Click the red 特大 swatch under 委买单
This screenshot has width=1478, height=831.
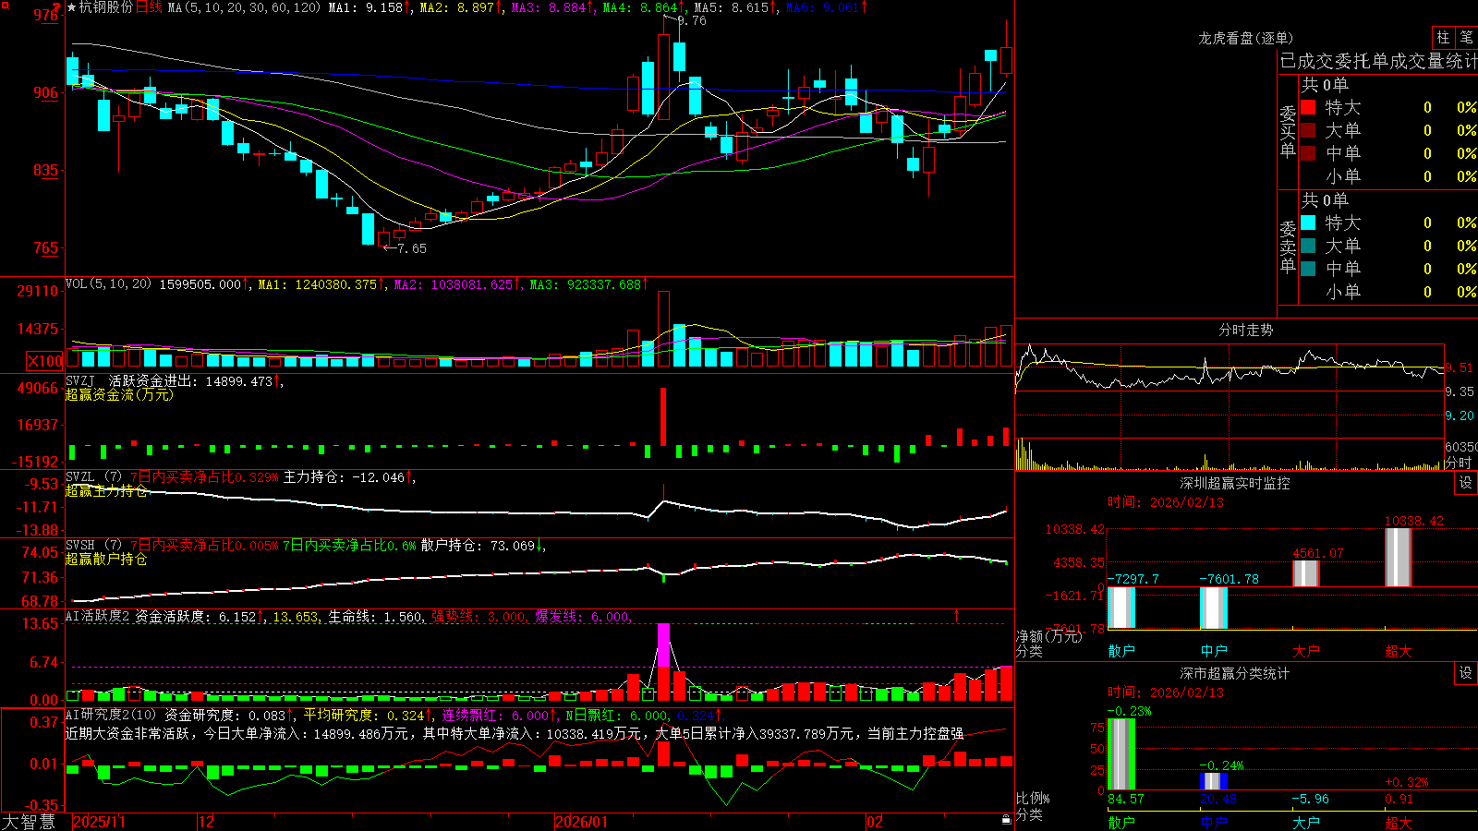click(x=1308, y=107)
